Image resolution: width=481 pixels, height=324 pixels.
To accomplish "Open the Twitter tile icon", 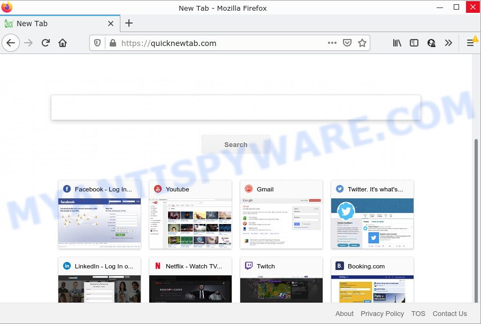I will [x=340, y=189].
